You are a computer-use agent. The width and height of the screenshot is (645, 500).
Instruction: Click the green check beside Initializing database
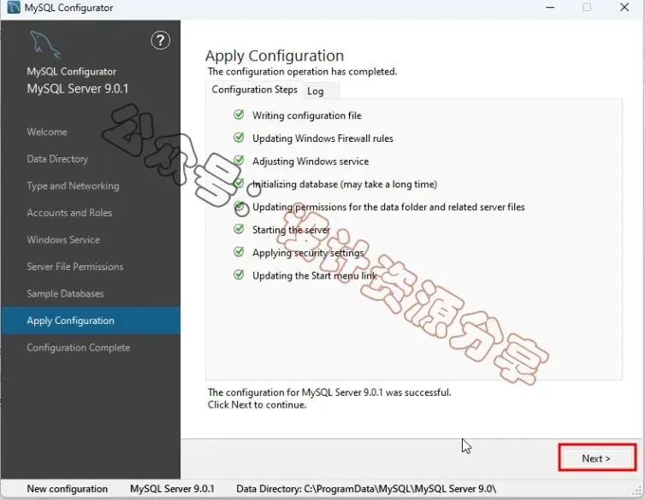[239, 183]
